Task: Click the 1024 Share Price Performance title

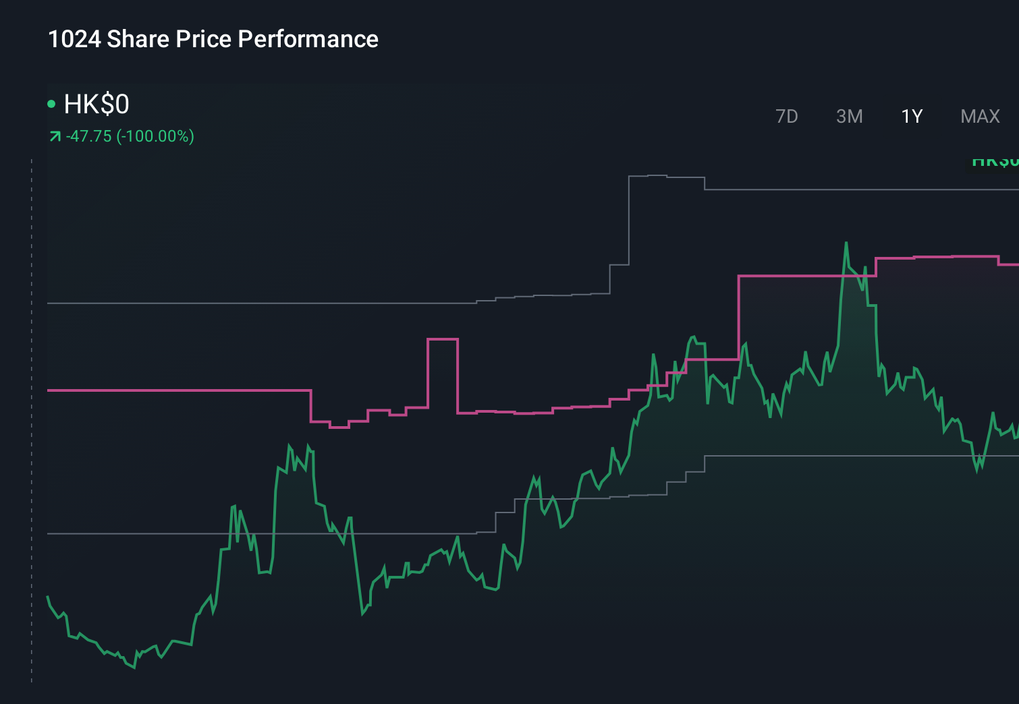Action: pyautogui.click(x=213, y=39)
